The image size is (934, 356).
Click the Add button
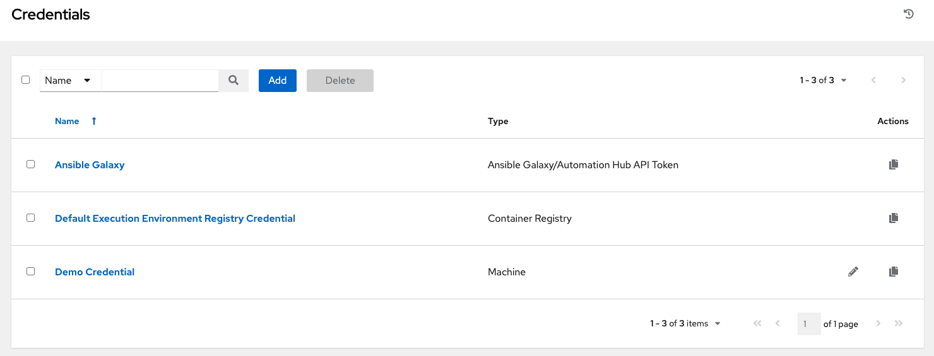click(277, 81)
